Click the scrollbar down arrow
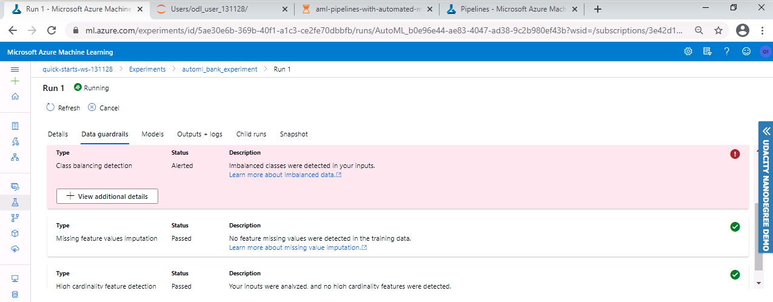The image size is (773, 302). click(x=758, y=283)
